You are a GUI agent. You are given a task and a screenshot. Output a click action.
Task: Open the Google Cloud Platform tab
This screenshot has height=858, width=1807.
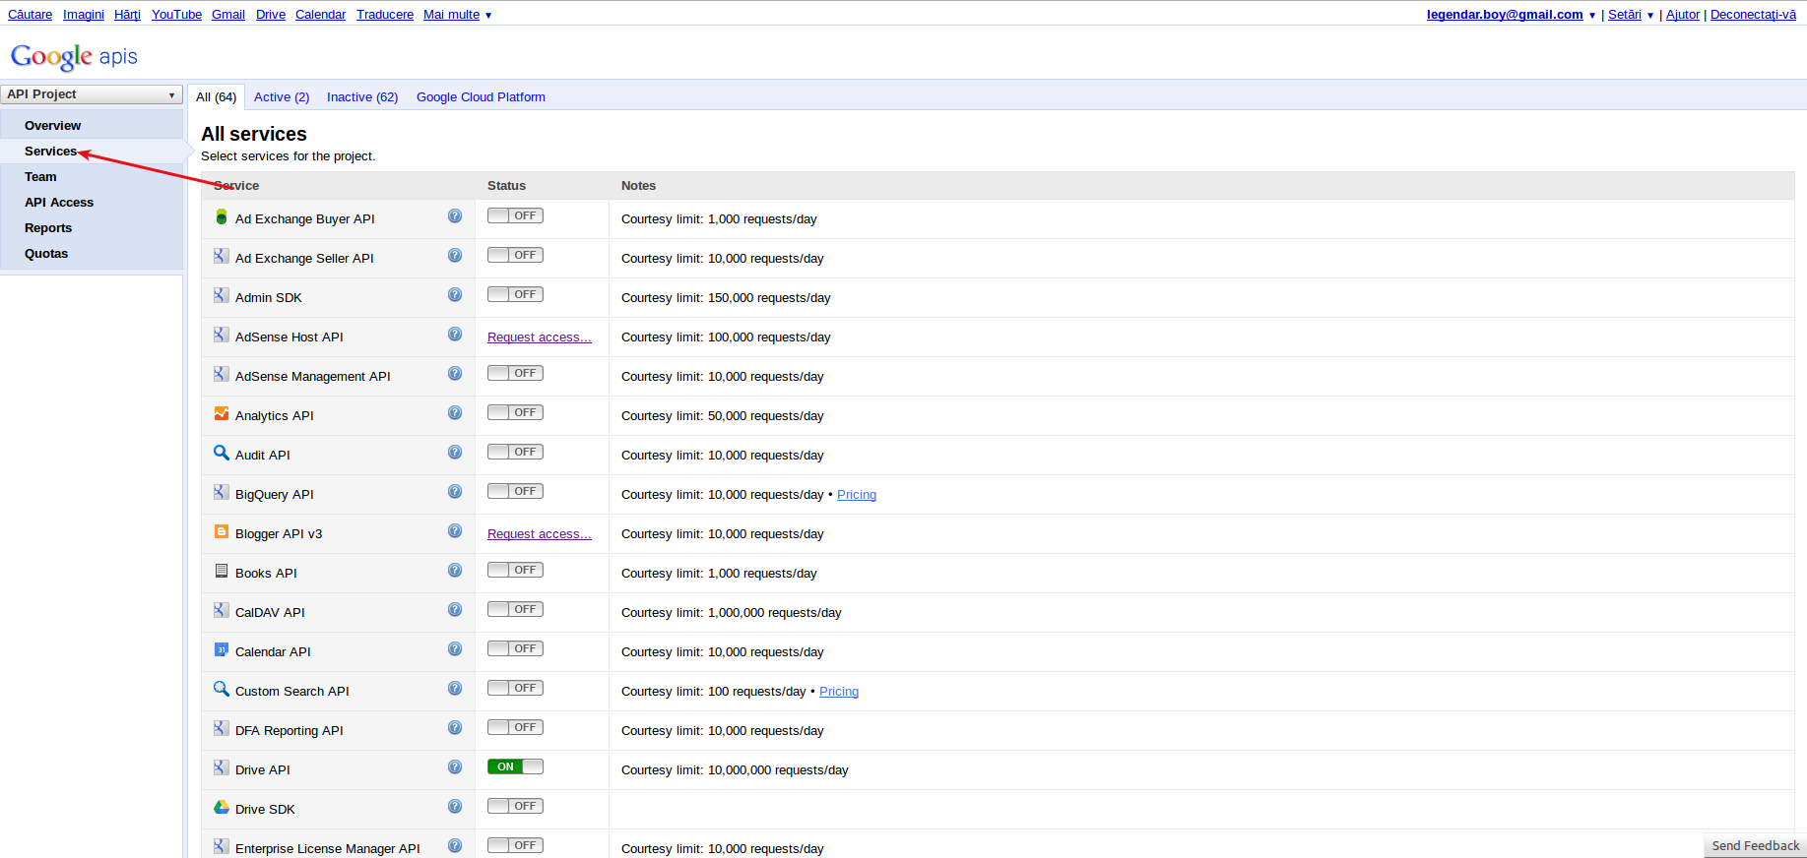(x=481, y=96)
